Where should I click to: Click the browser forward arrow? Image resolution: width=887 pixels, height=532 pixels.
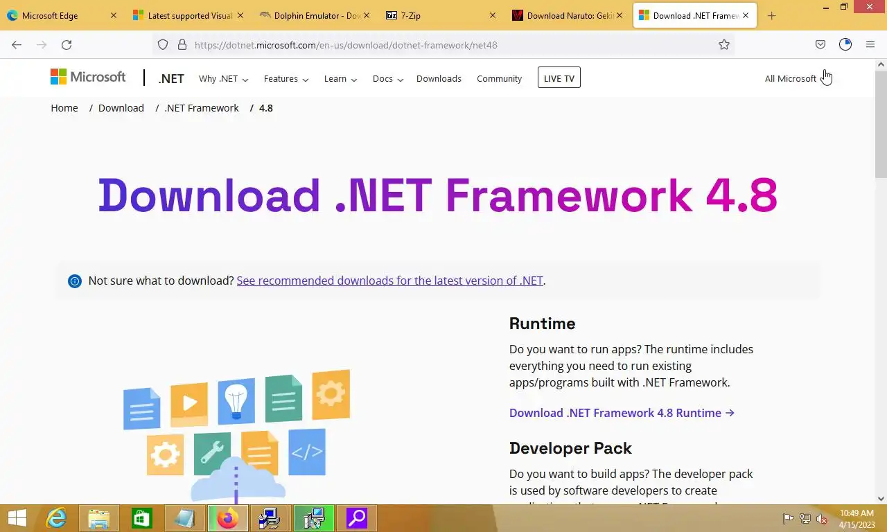[42, 44]
